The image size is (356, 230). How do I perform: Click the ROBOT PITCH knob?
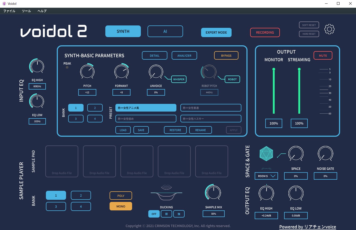coord(209,72)
